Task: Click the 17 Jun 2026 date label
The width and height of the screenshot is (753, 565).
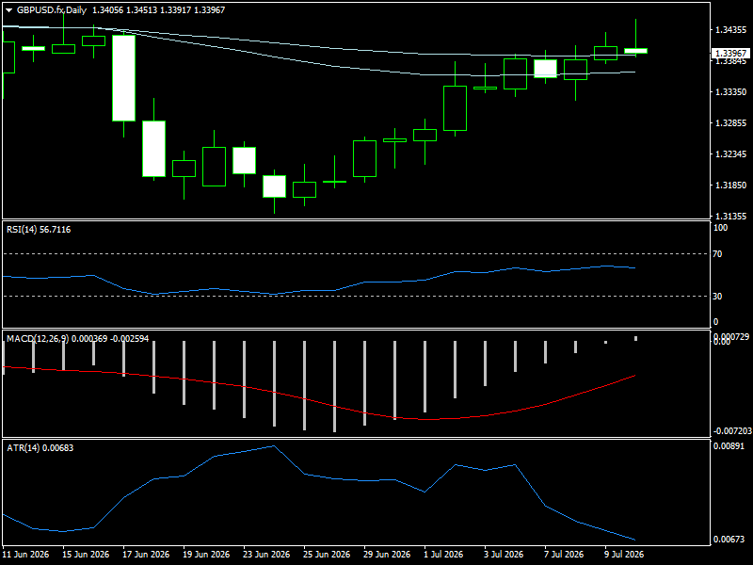Action: tap(146, 555)
